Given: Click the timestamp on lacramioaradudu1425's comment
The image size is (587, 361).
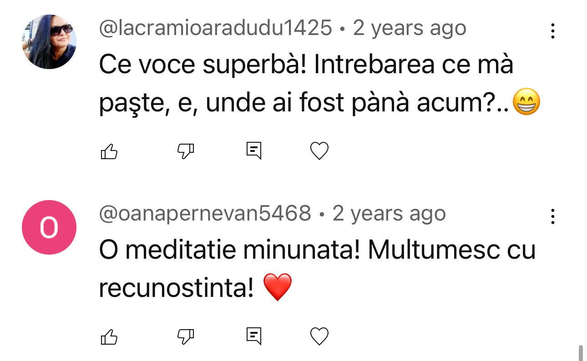Looking at the screenshot, I should [410, 29].
